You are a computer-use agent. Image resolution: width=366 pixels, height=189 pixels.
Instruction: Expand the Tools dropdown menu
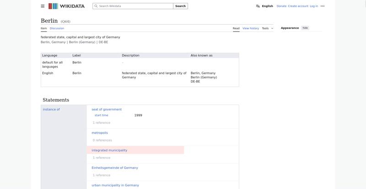[268, 28]
